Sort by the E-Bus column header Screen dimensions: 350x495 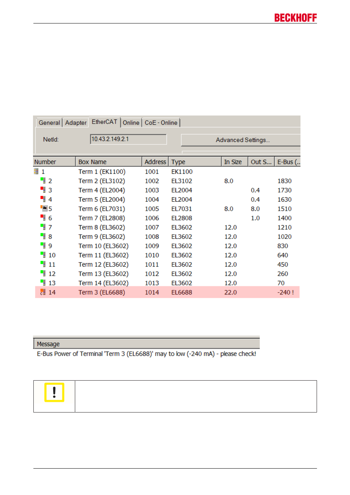288,162
